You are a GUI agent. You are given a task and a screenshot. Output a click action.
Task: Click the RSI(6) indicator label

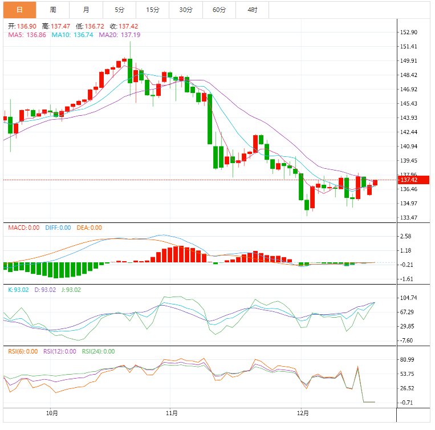(x=23, y=351)
